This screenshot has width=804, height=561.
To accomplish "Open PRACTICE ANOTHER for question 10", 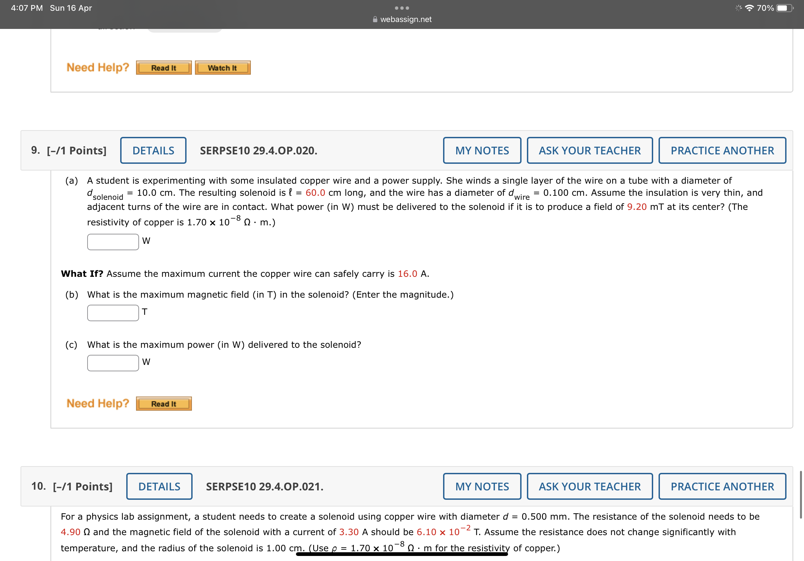I will tap(722, 487).
